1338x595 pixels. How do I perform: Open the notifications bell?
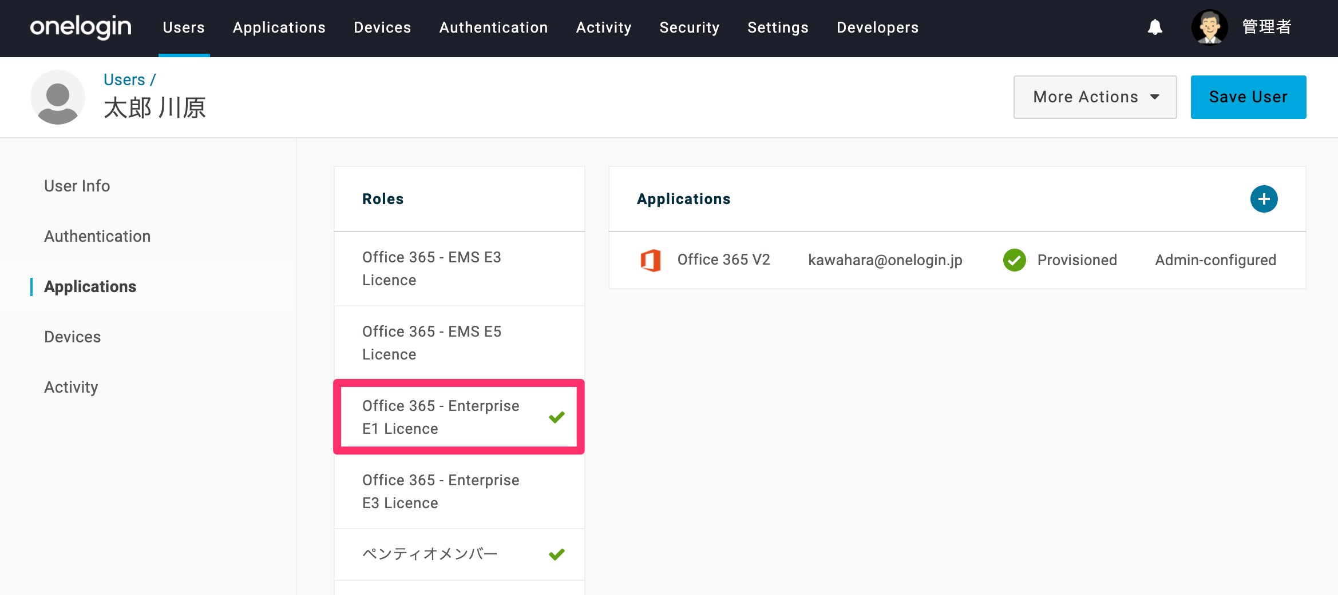tap(1155, 27)
